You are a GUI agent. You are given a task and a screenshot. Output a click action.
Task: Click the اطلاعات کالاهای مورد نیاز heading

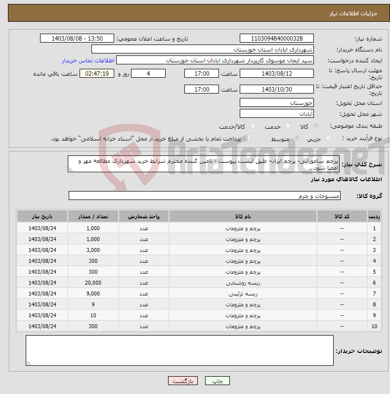347,179
